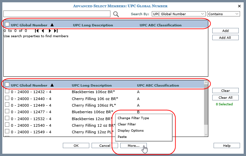Viewport: 246px width, 156px height.
Task: Click the 0 to 0 of 0 pager text
Action: tap(15, 31)
